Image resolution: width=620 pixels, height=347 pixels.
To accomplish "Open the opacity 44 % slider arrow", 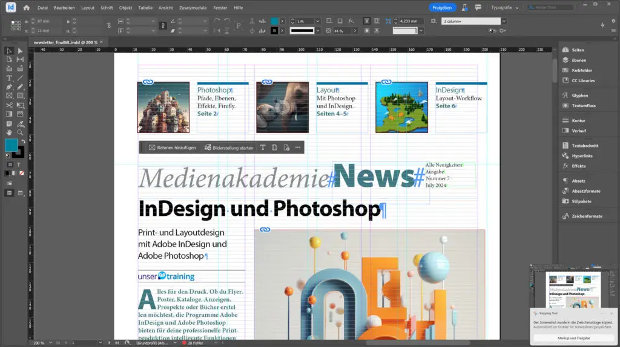I will (x=355, y=31).
